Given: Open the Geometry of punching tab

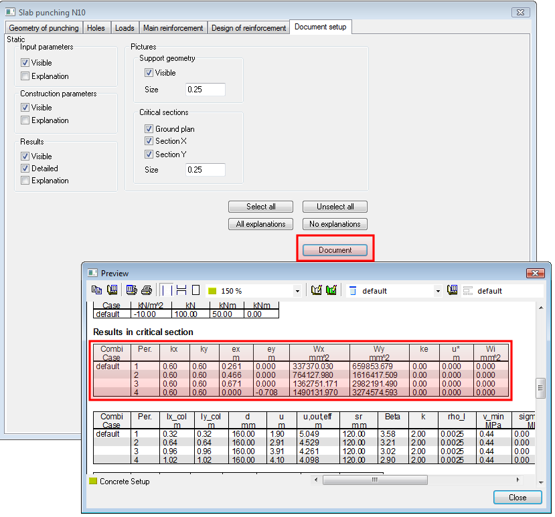Looking at the screenshot, I should 44,28.
